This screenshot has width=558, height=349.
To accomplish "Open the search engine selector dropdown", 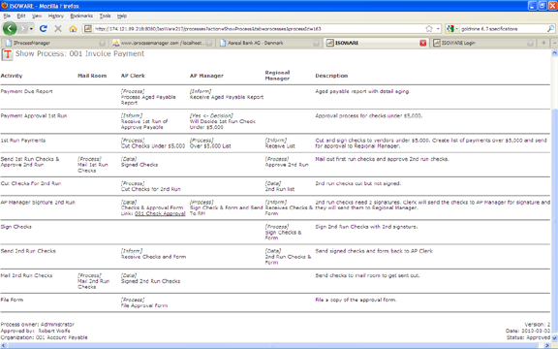I will coord(451,28).
